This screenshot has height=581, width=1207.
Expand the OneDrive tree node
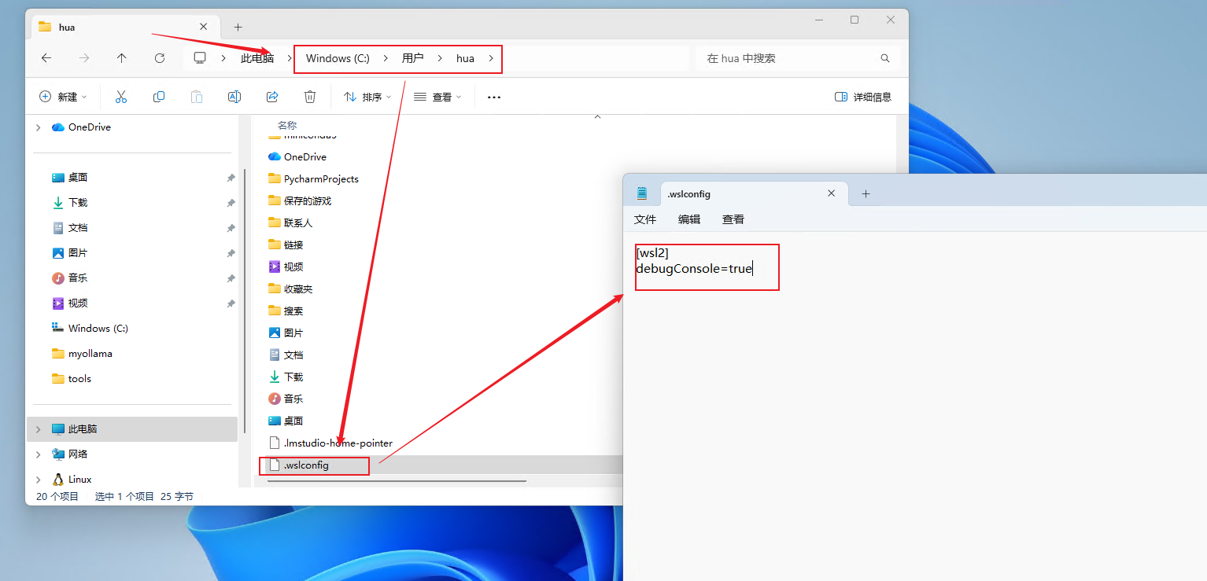(38, 127)
